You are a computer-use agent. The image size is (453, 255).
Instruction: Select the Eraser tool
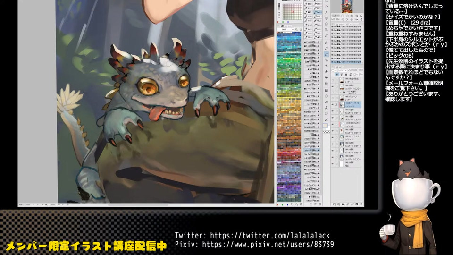coord(326,71)
